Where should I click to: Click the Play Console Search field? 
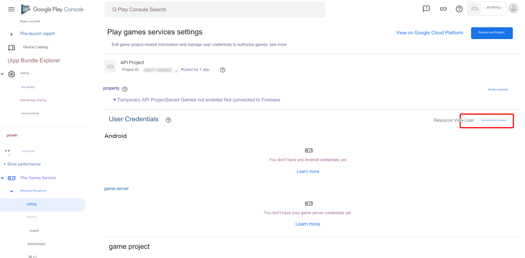(x=215, y=10)
